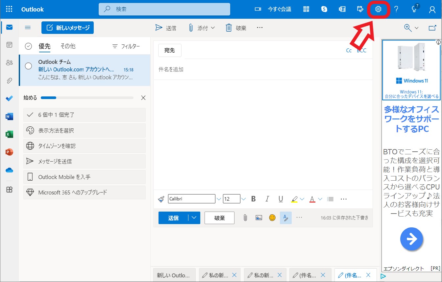Select the Outlook チーム message checkbox
Viewport: 442px width, 282px height.
click(28, 65)
